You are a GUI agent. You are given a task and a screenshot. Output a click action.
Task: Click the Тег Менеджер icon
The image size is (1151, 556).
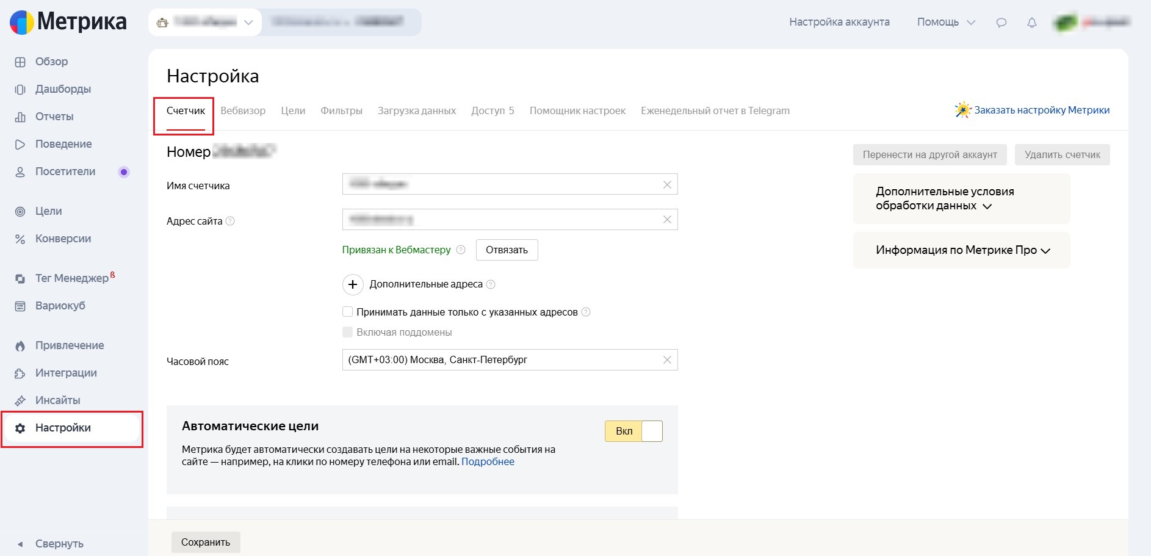click(x=20, y=279)
